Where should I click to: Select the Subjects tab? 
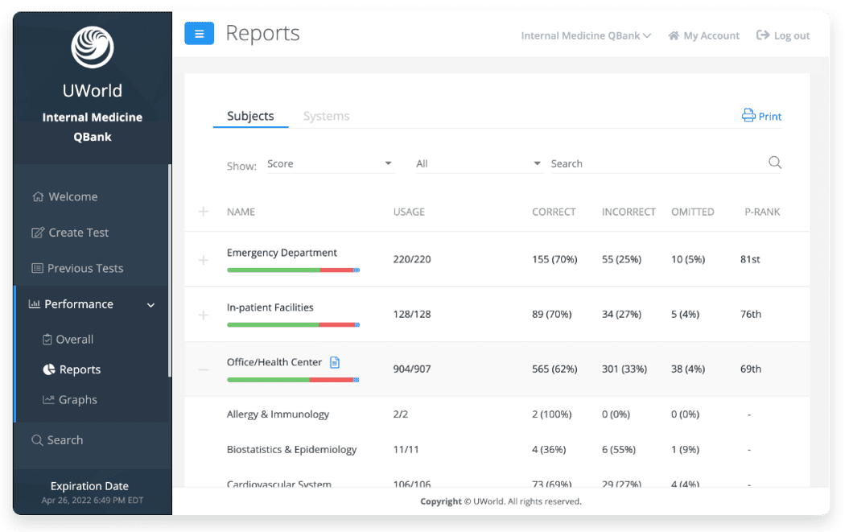point(250,116)
